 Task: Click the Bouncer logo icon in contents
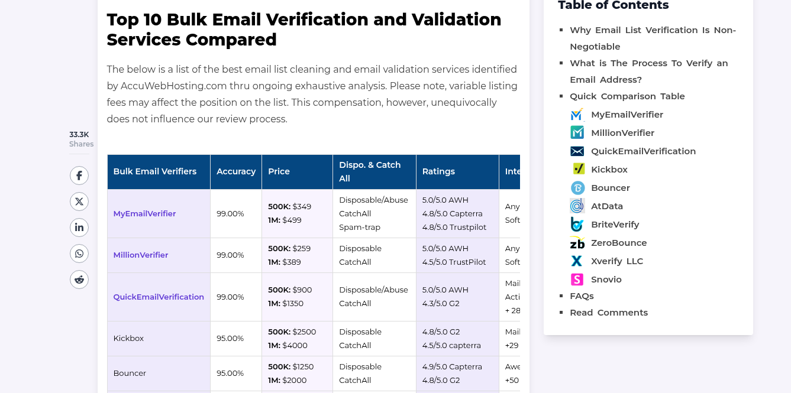coord(577,188)
